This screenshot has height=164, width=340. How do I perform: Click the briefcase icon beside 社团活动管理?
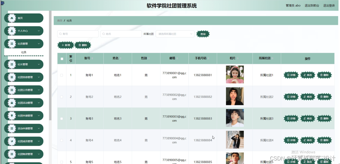pos(12,103)
